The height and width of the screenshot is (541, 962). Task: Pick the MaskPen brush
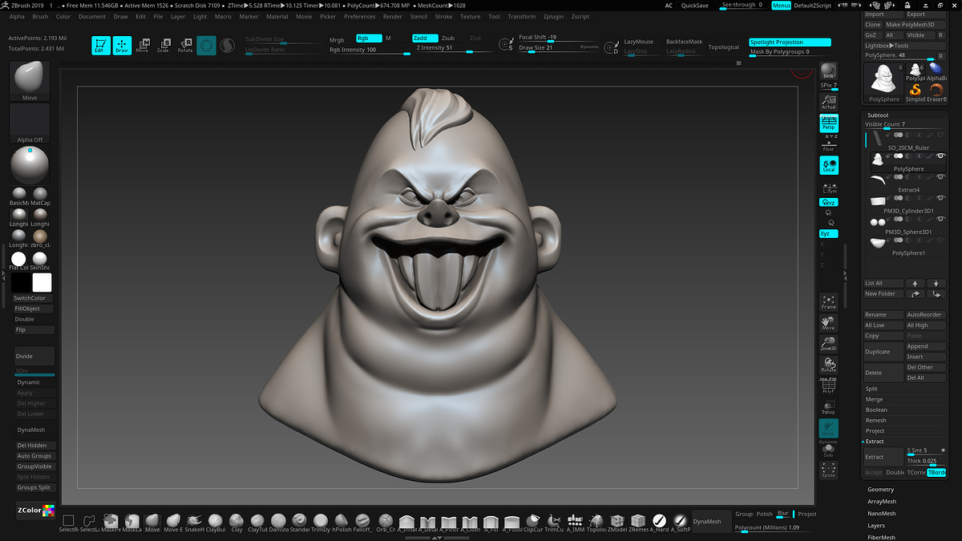[x=111, y=522]
